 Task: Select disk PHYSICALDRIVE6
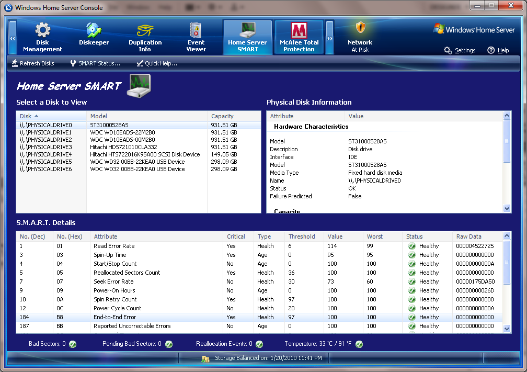pos(139,169)
